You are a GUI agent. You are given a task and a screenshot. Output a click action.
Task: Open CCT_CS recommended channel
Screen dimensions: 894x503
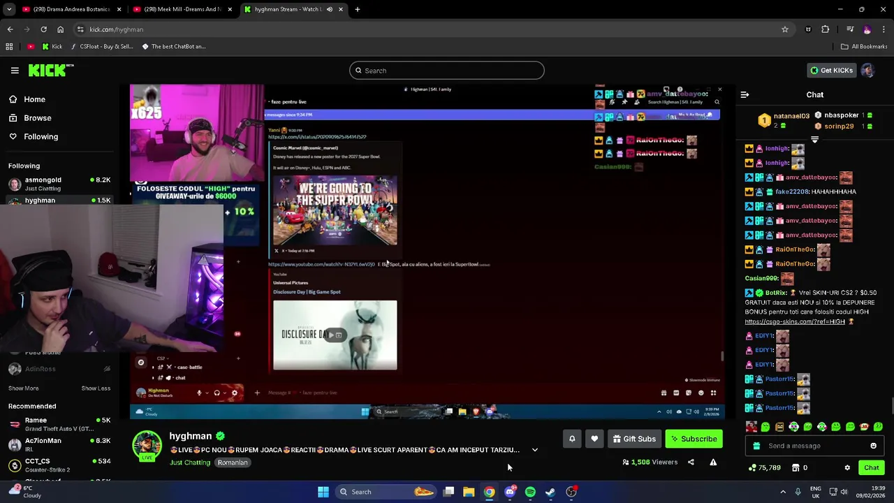(x=59, y=465)
